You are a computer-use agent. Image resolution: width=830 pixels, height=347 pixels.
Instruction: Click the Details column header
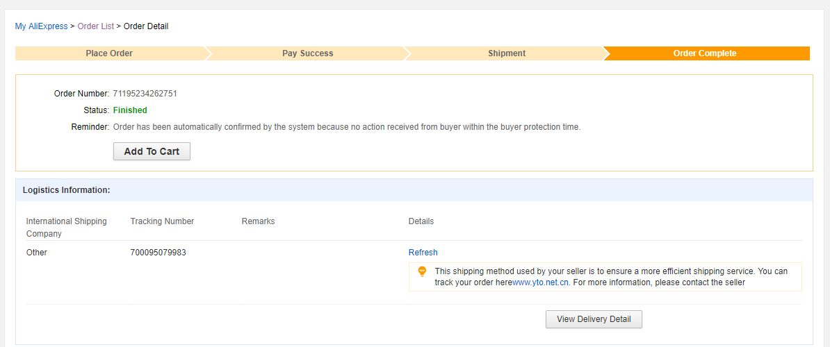421,221
